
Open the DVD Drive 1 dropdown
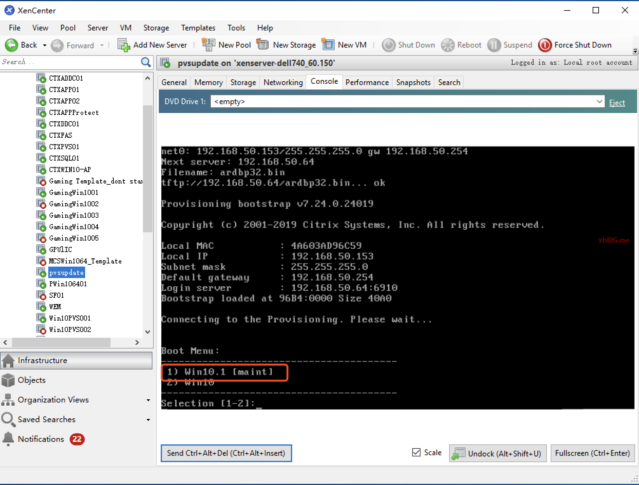pos(599,102)
